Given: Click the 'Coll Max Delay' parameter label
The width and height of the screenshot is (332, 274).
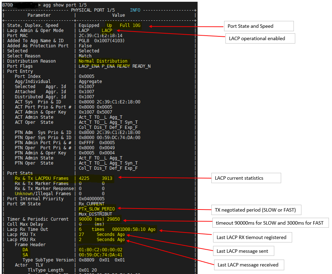Looking at the screenshot, I should point(25,224).
